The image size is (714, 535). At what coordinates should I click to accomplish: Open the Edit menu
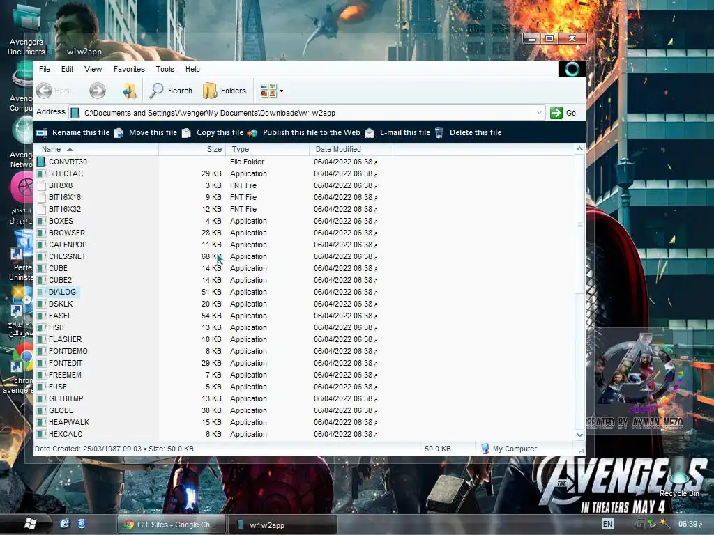[68, 69]
